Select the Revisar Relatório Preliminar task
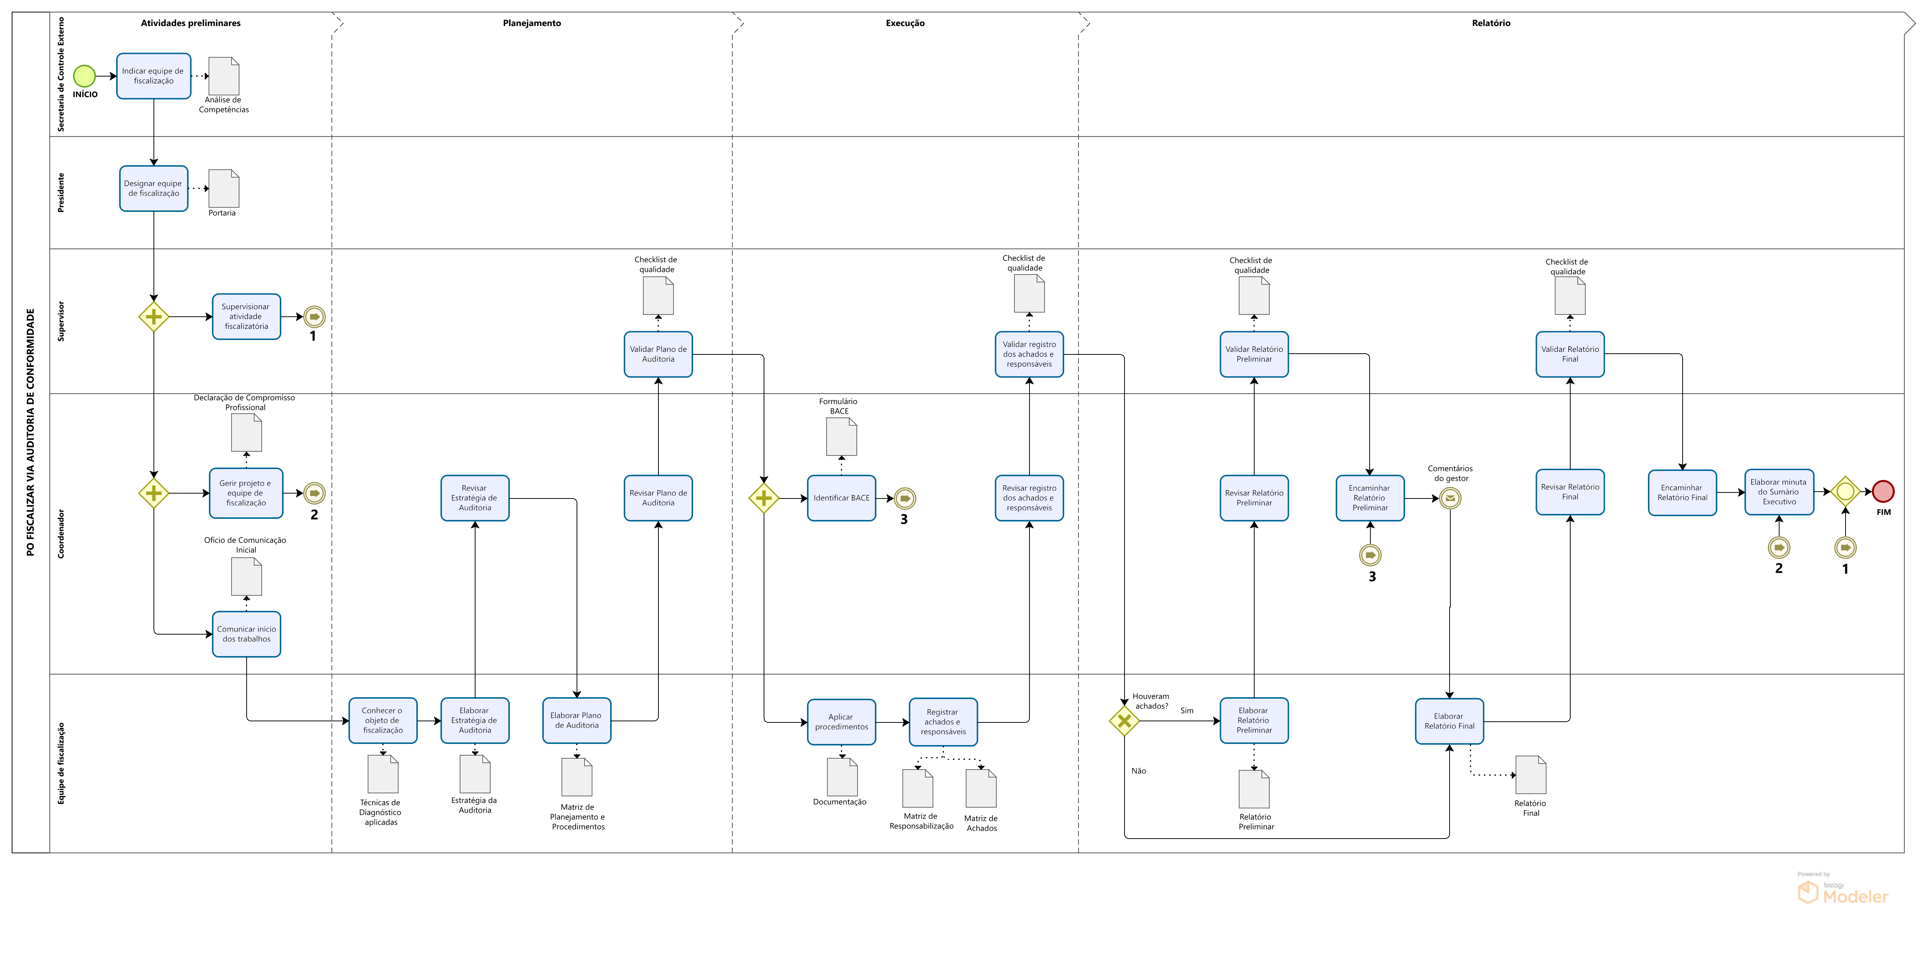Viewport: 1930px width, 963px height. pyautogui.click(x=1254, y=498)
